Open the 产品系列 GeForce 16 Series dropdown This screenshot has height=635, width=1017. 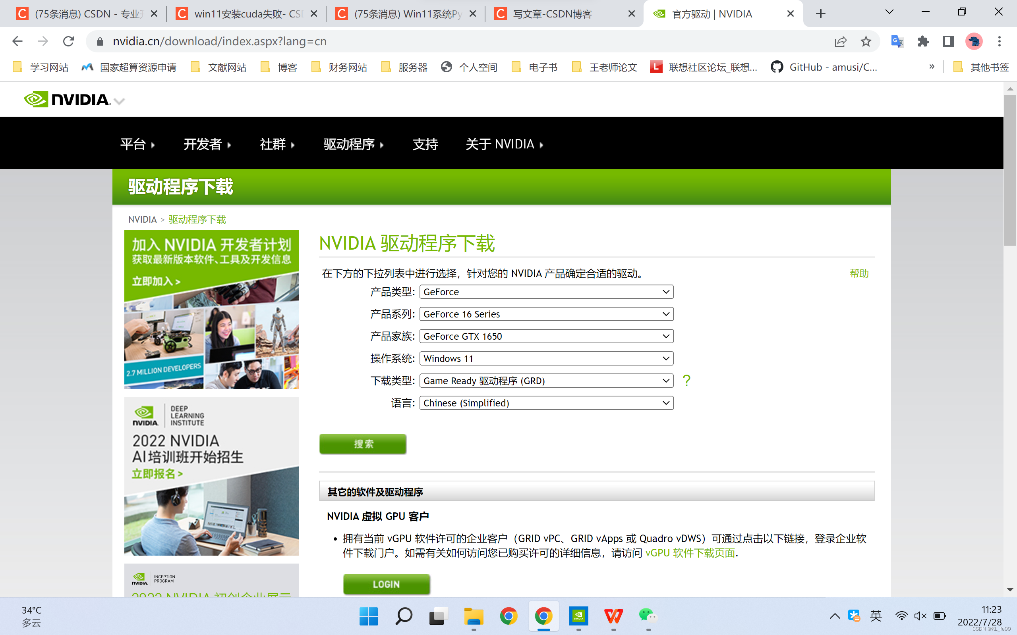(x=546, y=314)
